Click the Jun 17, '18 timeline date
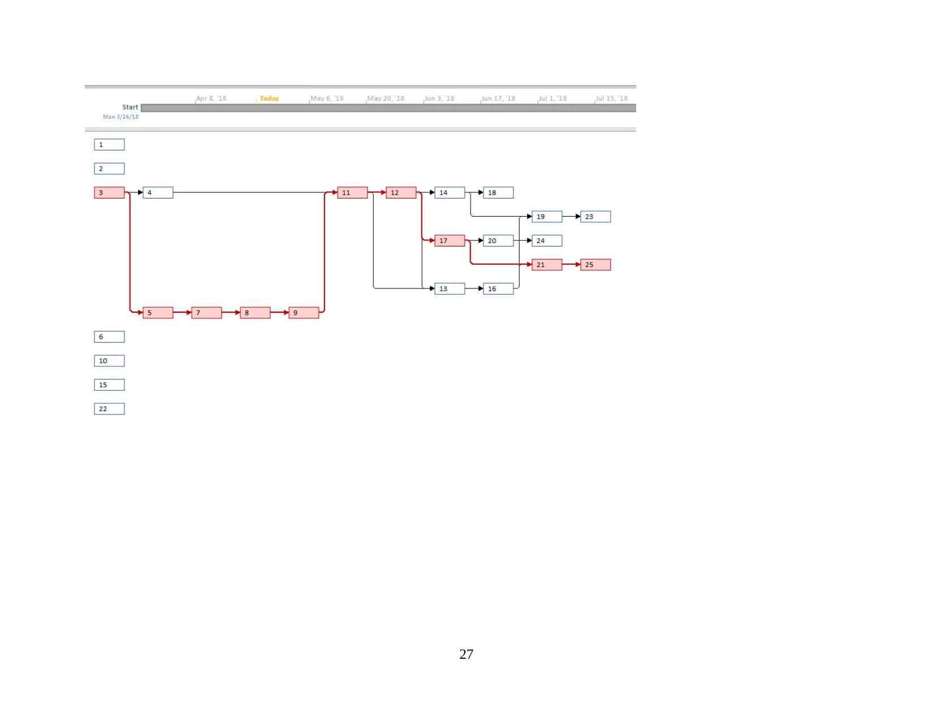The width and height of the screenshot is (933, 721). click(498, 98)
